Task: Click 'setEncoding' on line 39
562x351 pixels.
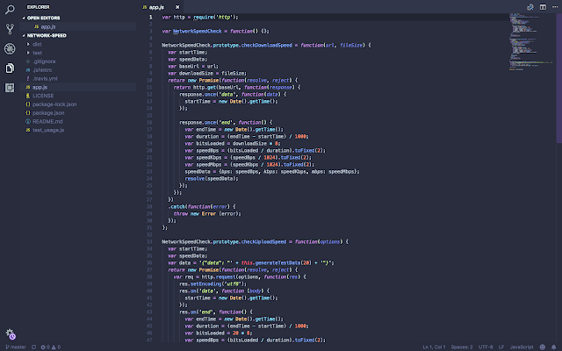Action: 206,284
